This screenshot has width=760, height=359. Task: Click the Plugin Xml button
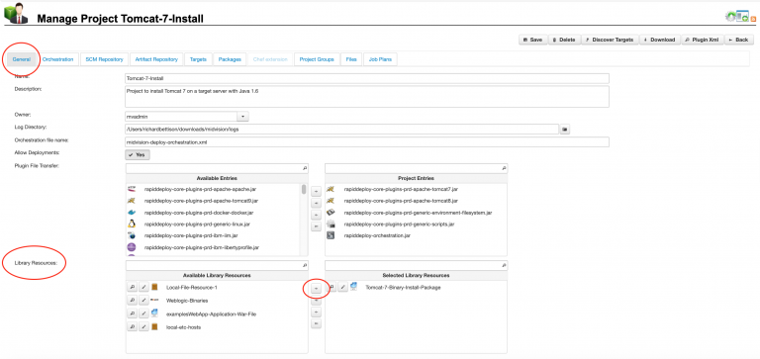[x=703, y=40]
